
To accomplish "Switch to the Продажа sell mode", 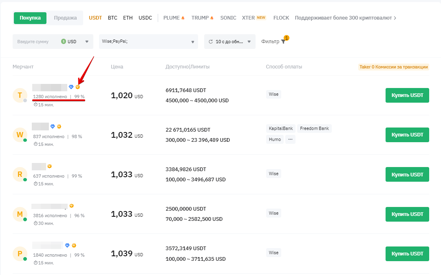I will tap(65, 18).
